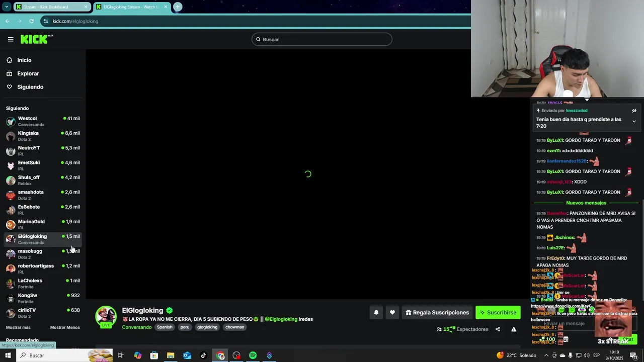Image resolution: width=644 pixels, height=362 pixels.
Task: View site information icon in address bar
Action: 46,21
